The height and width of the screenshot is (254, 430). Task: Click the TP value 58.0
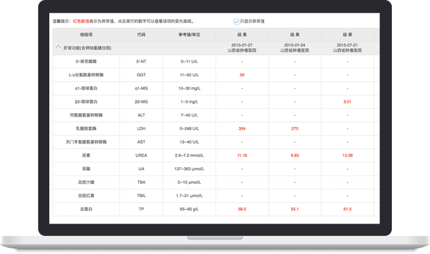pyautogui.click(x=242, y=209)
